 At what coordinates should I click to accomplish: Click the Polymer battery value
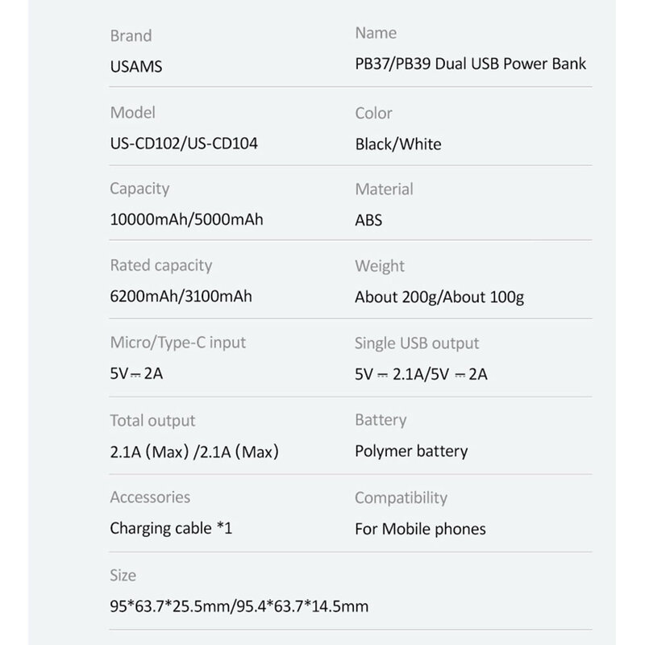click(411, 451)
